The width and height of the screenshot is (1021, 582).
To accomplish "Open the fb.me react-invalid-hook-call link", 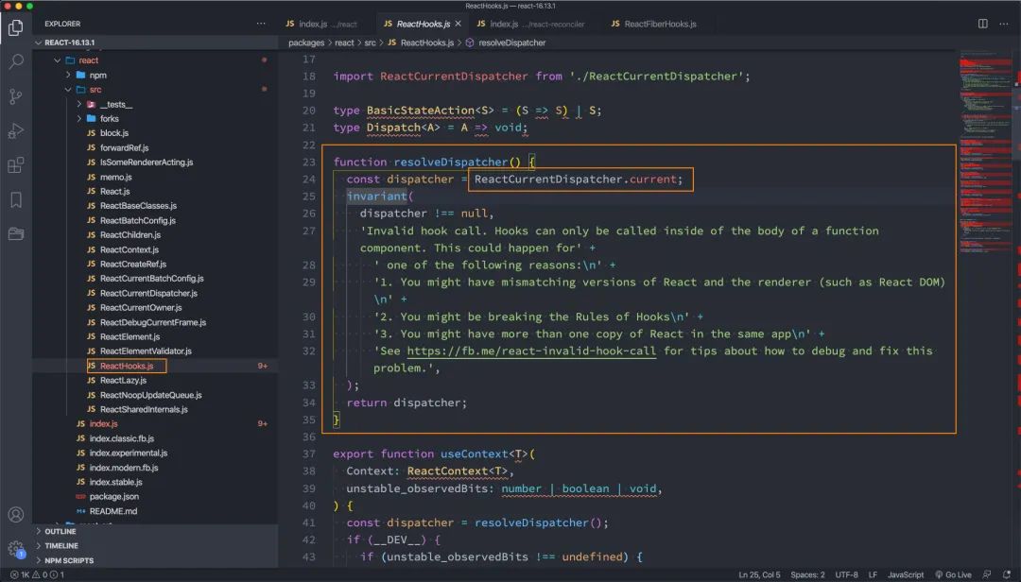I will tap(531, 351).
